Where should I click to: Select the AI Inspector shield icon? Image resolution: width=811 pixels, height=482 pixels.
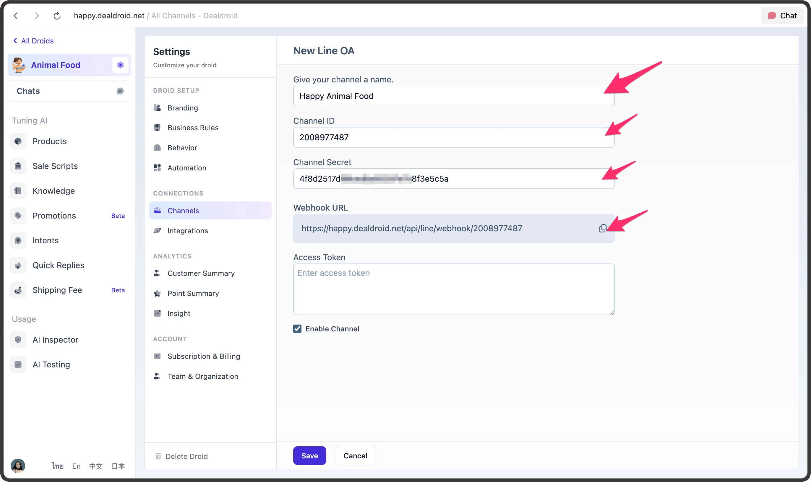(18, 340)
